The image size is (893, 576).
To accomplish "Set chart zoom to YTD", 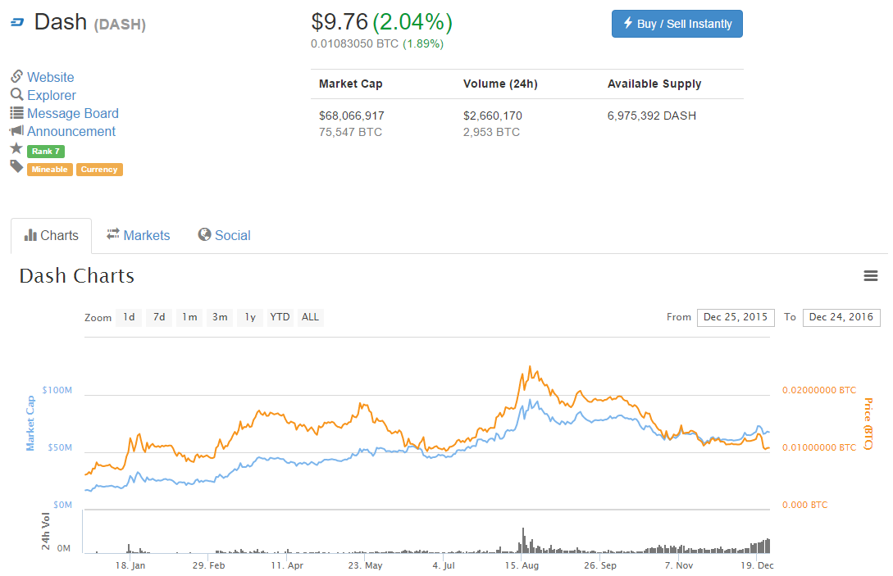I will coord(280,318).
